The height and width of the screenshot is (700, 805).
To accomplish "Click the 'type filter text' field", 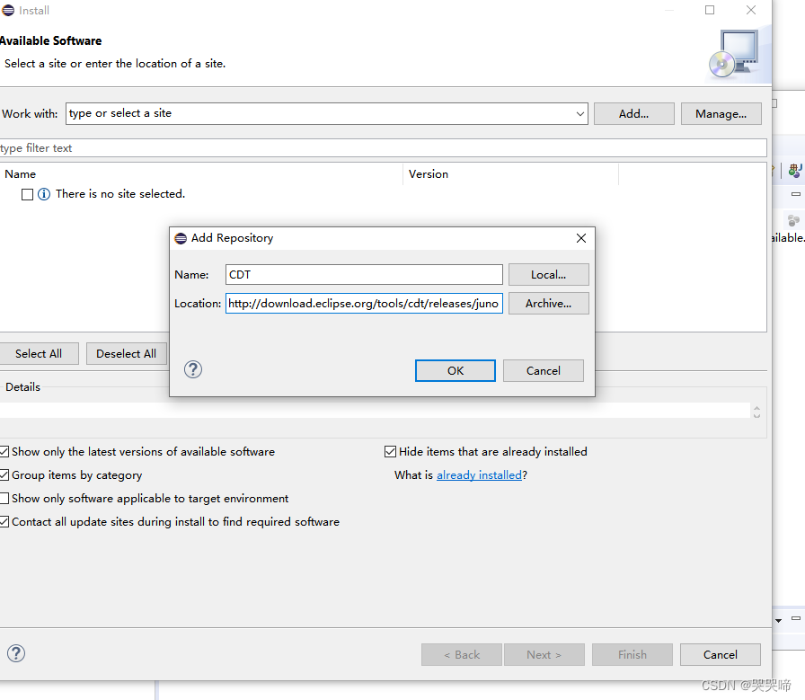I will [383, 148].
